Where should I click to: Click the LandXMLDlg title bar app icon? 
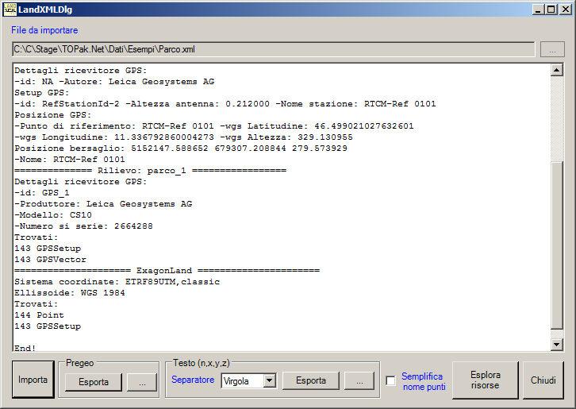click(x=10, y=9)
